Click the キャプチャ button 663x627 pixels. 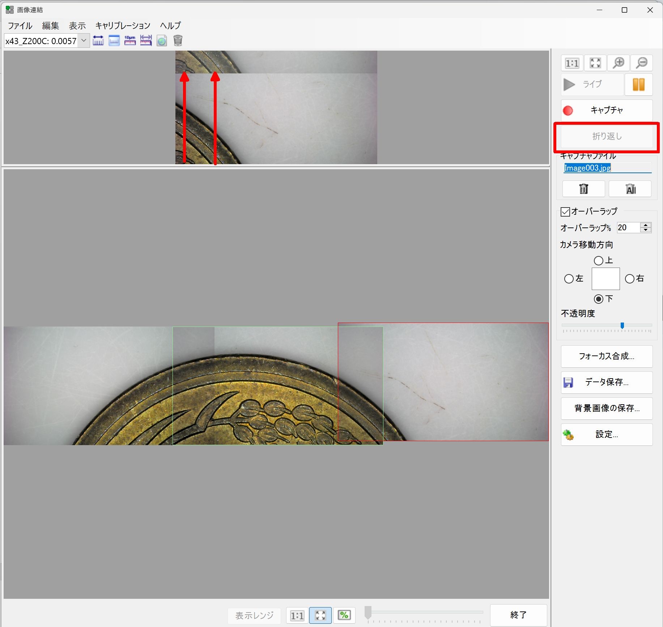[607, 110]
